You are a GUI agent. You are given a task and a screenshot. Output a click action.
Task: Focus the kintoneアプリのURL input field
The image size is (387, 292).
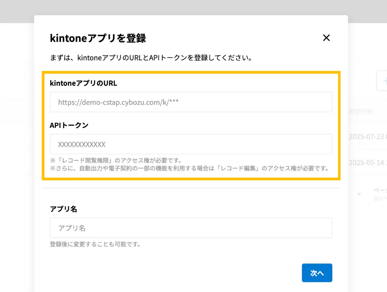(191, 102)
